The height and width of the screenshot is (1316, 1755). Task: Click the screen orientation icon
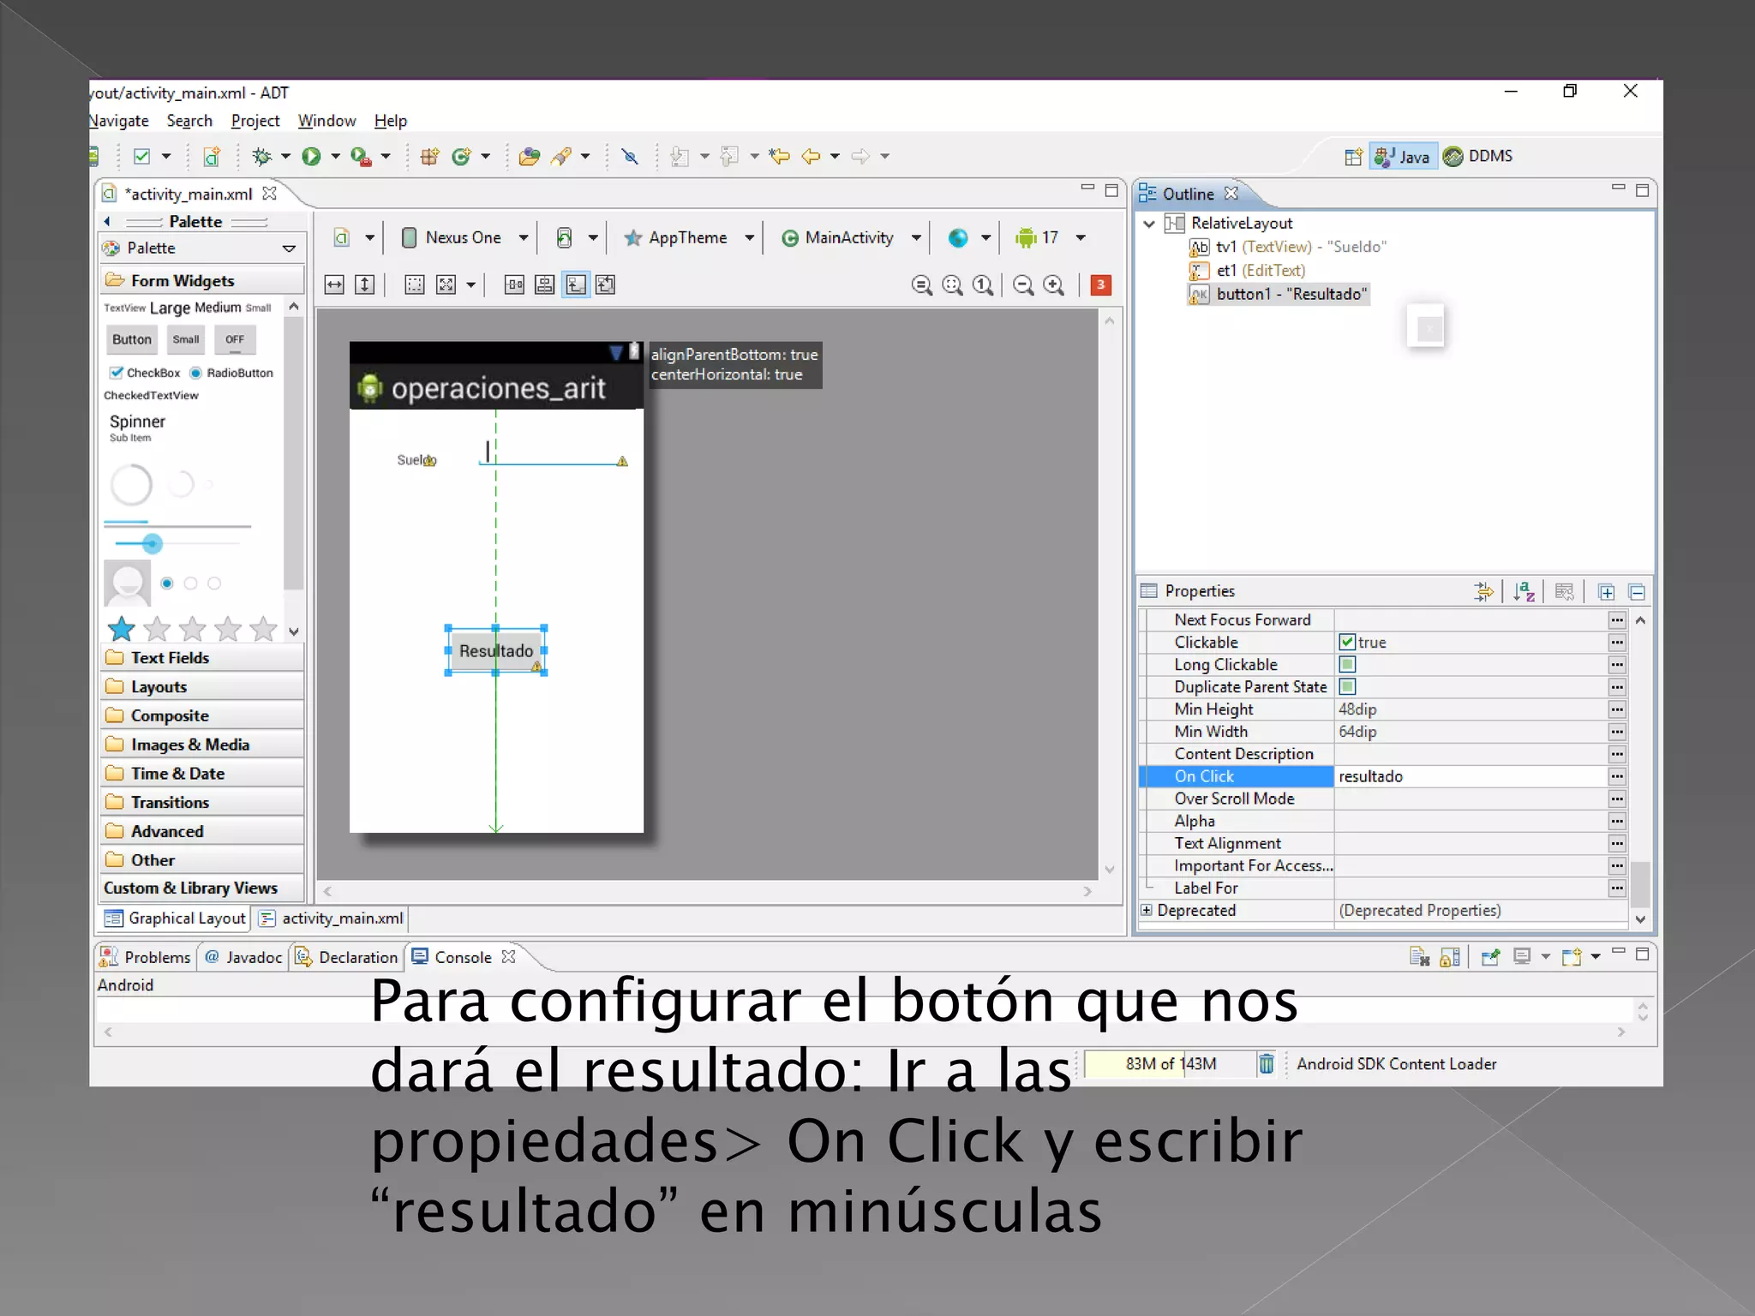click(x=564, y=238)
